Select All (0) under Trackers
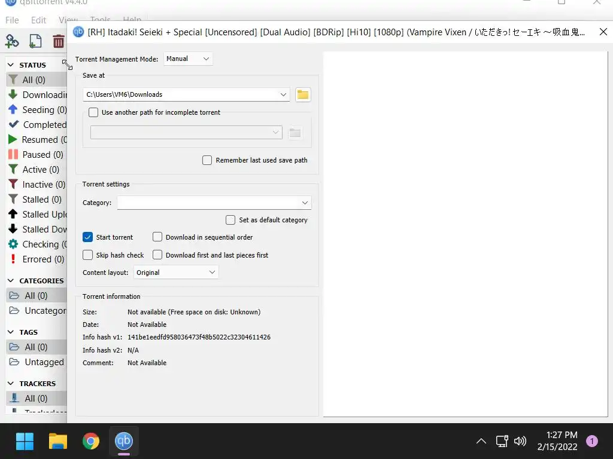This screenshot has width=613, height=459. coord(38,398)
